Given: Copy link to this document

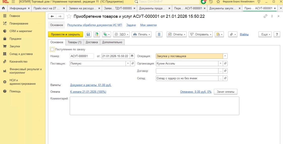Looking at the screenshot, I should 265,16.
